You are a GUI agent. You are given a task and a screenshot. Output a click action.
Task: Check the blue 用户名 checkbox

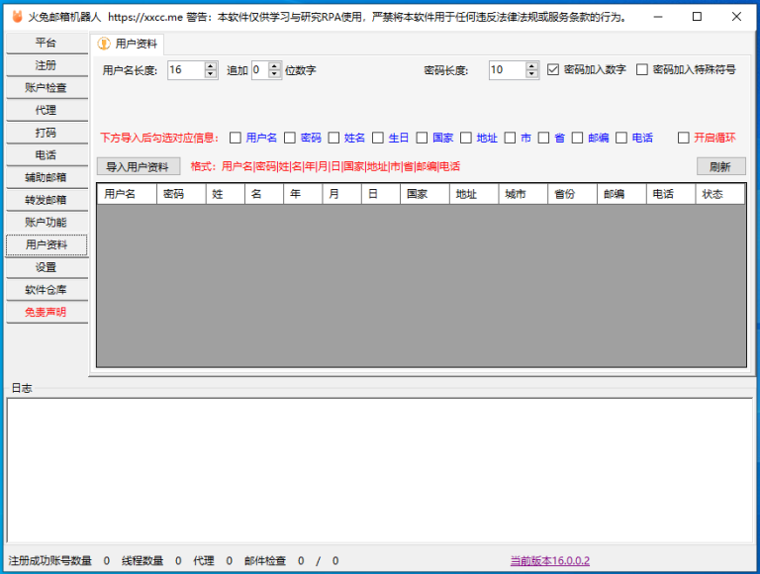coord(236,138)
